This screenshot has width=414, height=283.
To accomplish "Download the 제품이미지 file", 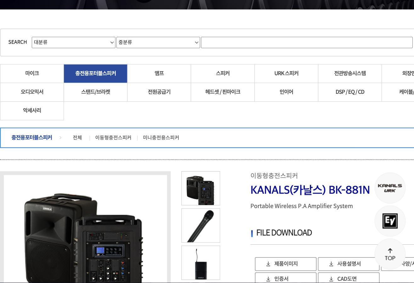I will [286, 264].
